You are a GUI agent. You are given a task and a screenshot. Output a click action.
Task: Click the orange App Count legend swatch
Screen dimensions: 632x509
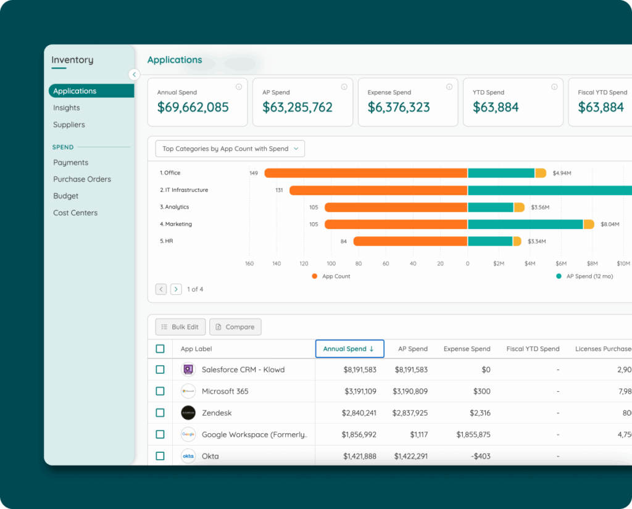tap(315, 276)
